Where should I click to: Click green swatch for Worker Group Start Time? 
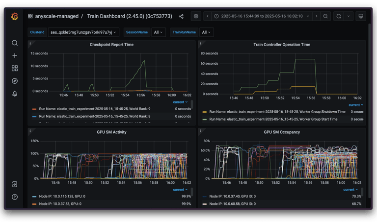[x=205, y=119]
